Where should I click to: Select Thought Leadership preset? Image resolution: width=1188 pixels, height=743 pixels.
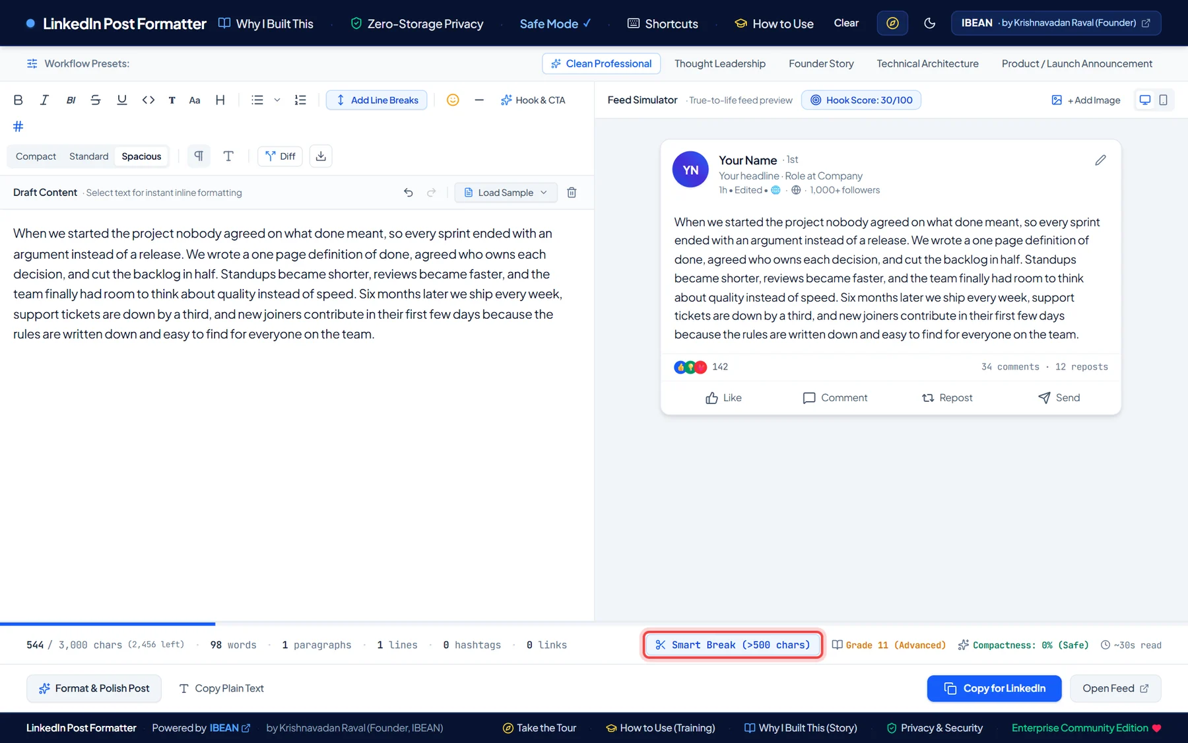720,64
